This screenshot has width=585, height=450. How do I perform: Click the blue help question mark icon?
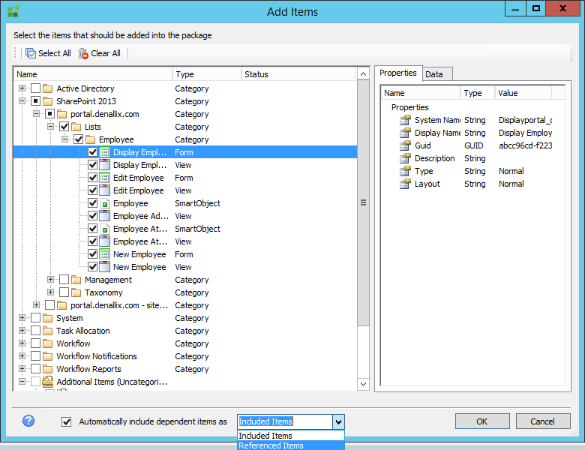(x=28, y=421)
